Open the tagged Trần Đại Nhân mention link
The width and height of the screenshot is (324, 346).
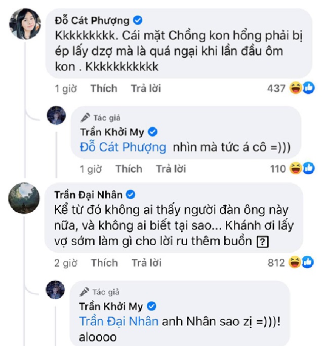pyautogui.click(x=119, y=321)
